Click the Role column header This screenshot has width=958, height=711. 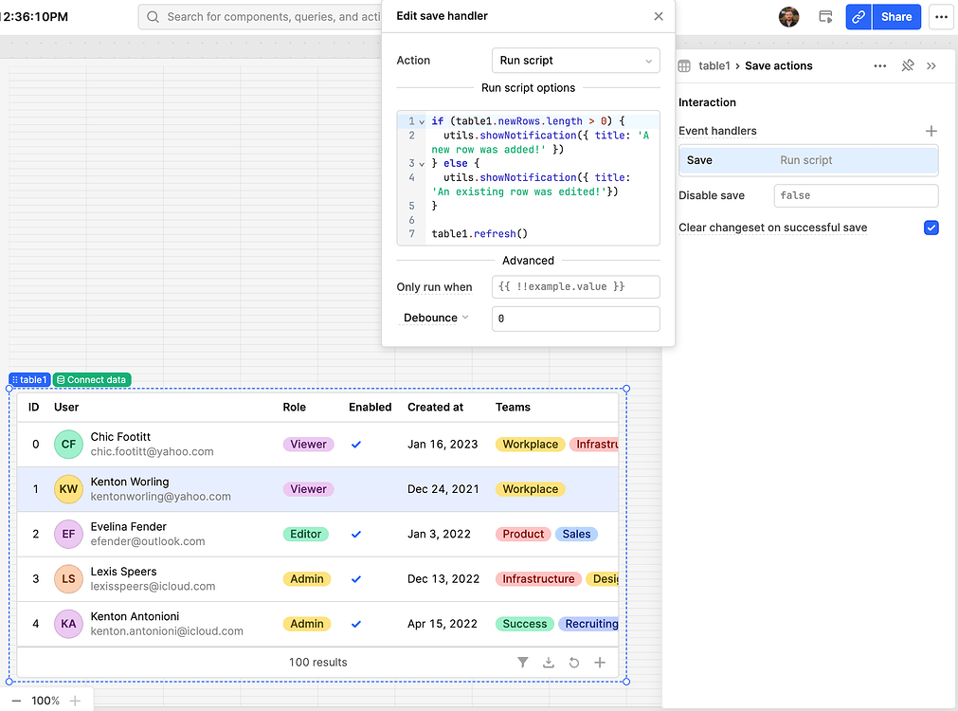(294, 407)
